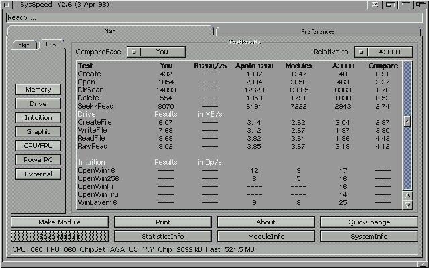
Task: Click the window close gadget beside SysSpeed title
Action: [5, 5]
